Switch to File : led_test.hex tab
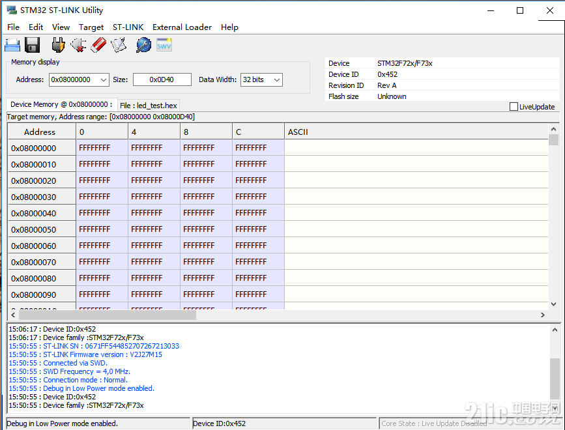 (149, 106)
